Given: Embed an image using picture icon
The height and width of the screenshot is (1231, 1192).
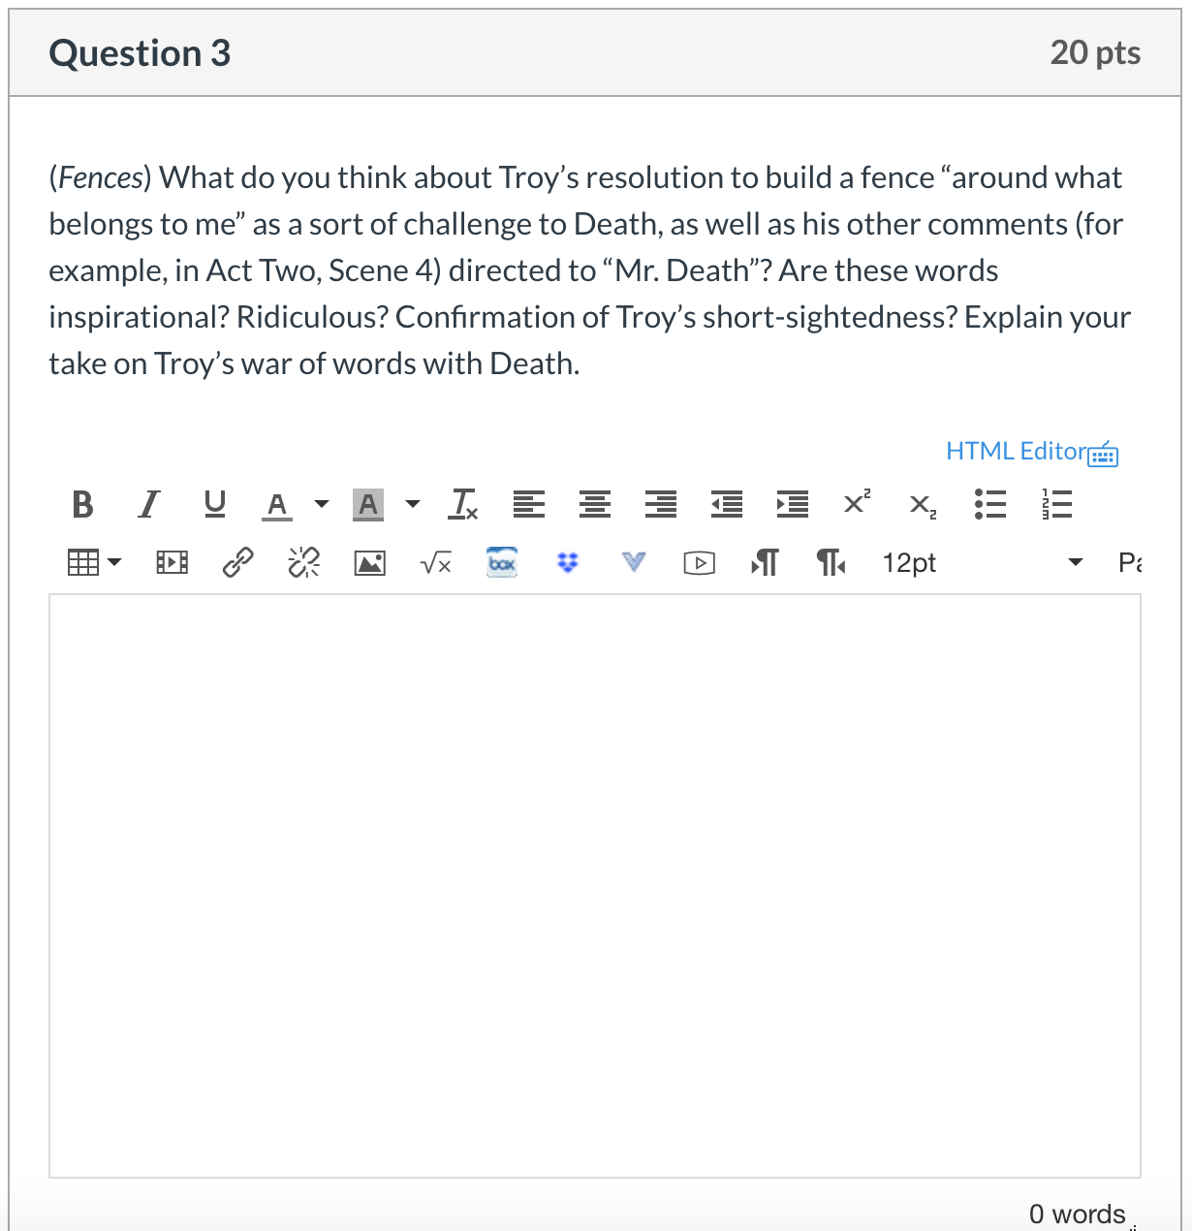Looking at the screenshot, I should (369, 563).
